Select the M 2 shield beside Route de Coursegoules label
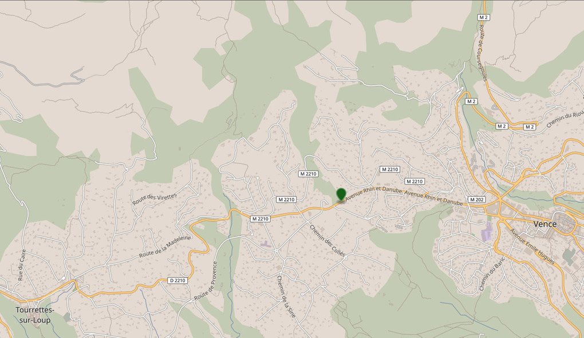This screenshot has height=338, width=584. pyautogui.click(x=483, y=18)
